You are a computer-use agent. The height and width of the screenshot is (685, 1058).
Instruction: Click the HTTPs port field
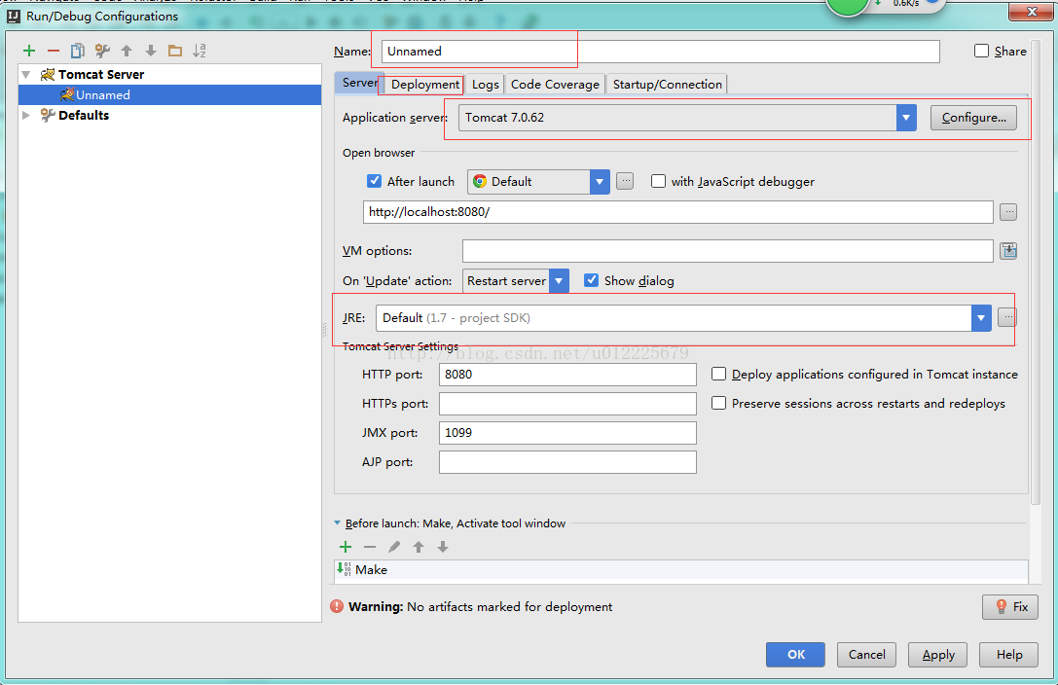pos(567,404)
